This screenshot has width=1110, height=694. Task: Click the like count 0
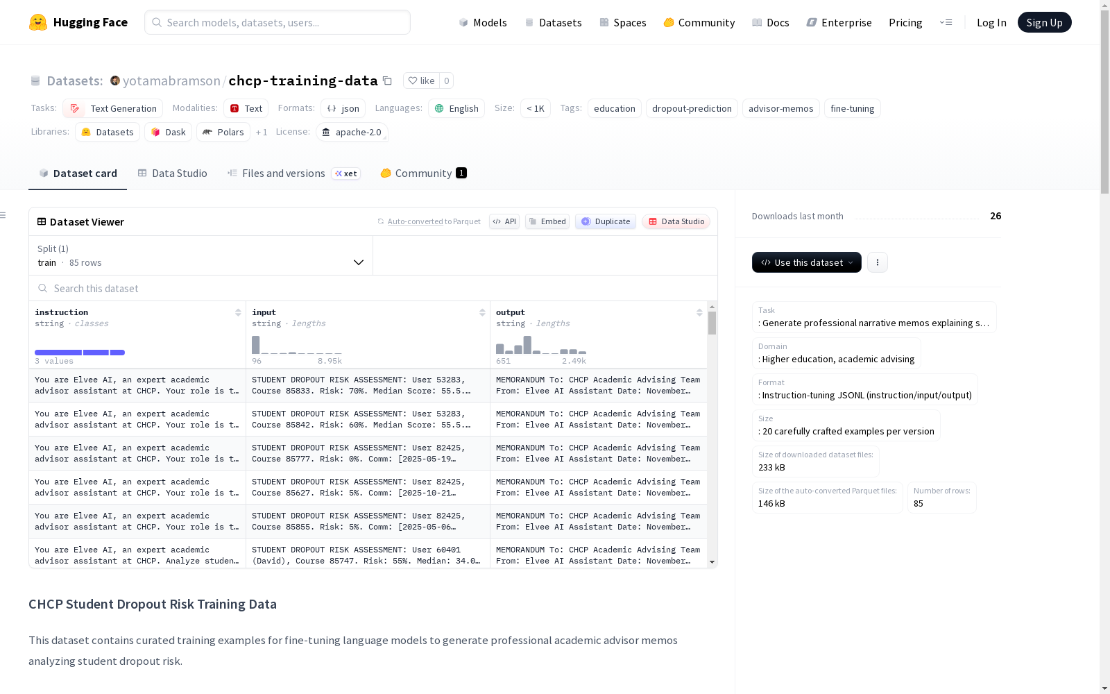click(x=447, y=81)
